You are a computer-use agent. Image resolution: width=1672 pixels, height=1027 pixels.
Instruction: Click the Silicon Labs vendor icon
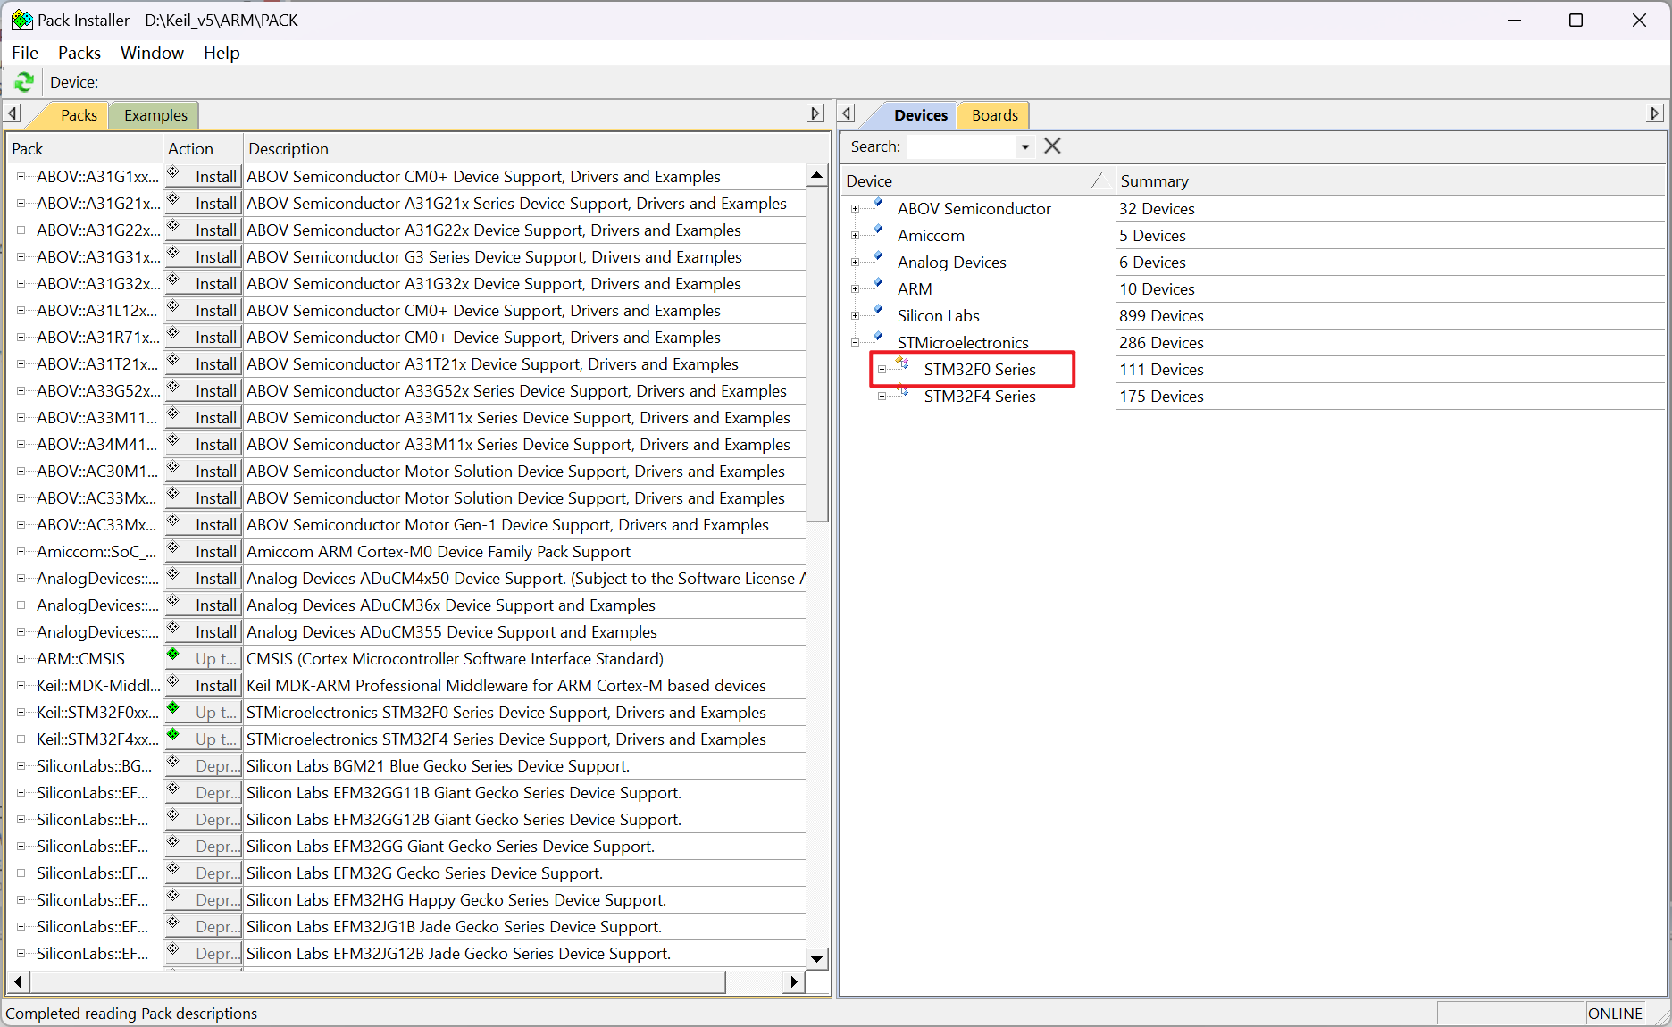[878, 312]
